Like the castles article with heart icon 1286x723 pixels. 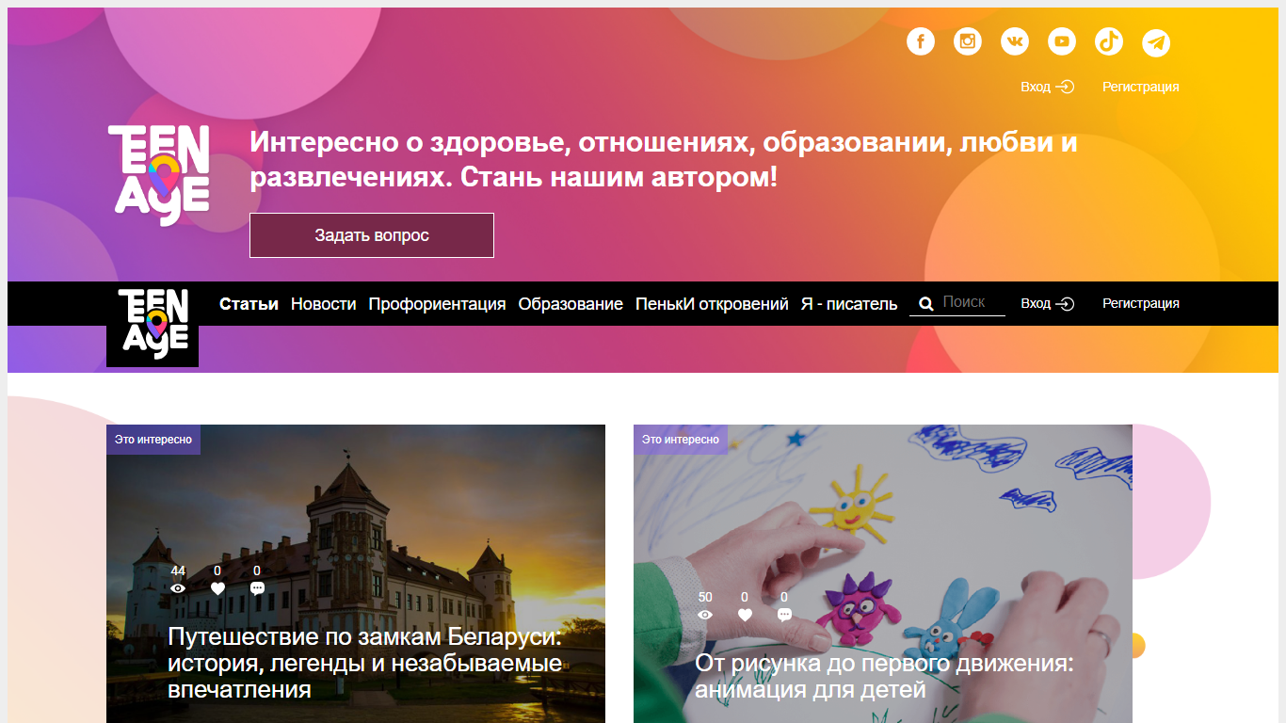point(217,588)
